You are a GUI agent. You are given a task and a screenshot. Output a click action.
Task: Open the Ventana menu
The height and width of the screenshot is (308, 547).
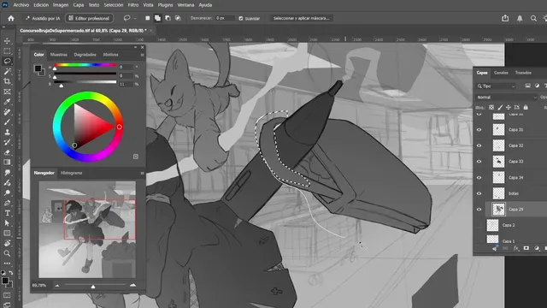click(185, 5)
